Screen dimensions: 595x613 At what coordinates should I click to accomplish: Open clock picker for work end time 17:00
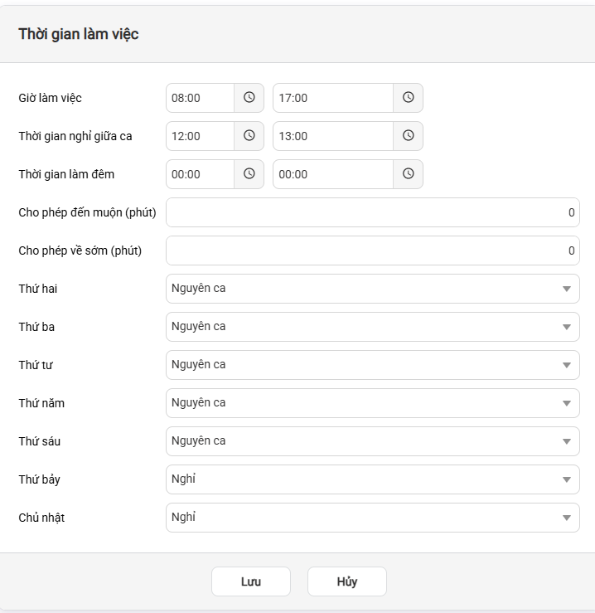coord(408,98)
